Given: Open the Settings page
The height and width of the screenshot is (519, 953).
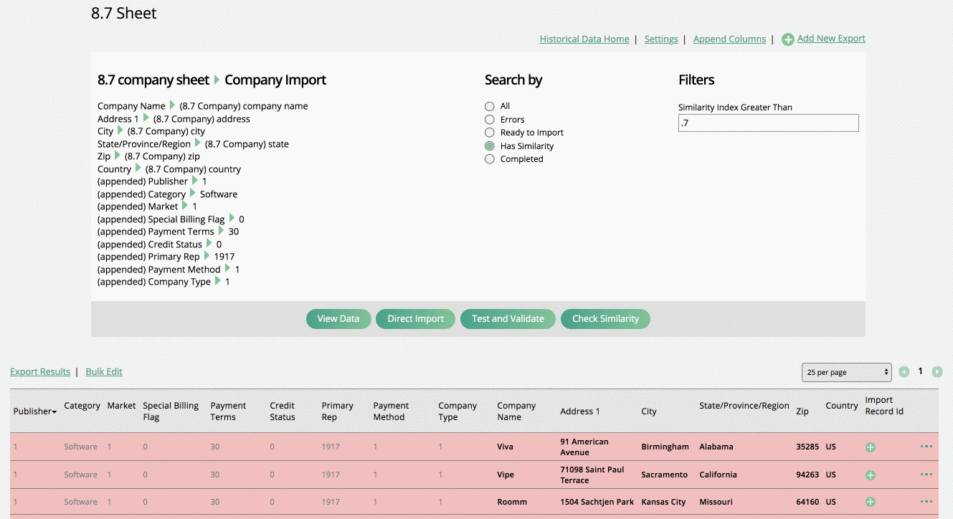Looking at the screenshot, I should pos(661,39).
